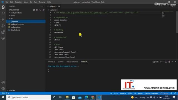Open File Explorer from taskbar
178x100 pixels.
tap(67, 97)
